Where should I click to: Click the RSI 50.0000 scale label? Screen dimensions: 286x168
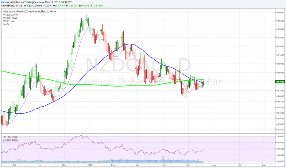click(x=280, y=149)
